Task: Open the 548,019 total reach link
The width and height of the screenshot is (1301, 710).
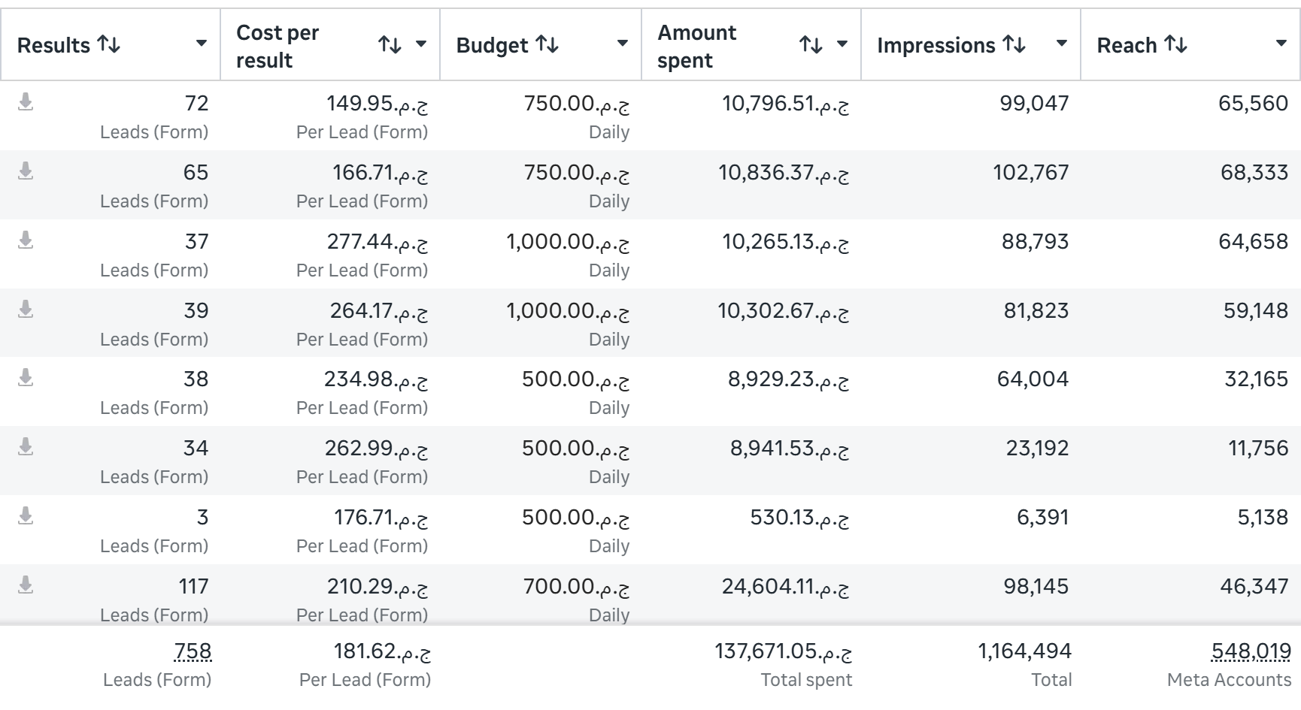Action: (x=1251, y=651)
